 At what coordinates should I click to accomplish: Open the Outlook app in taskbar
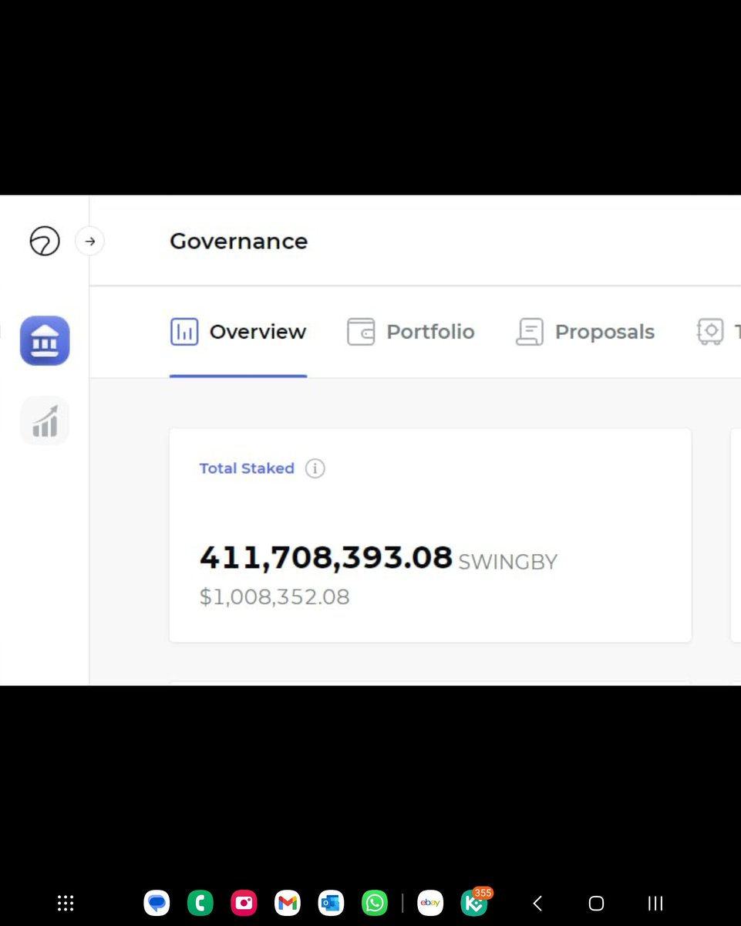coord(332,903)
